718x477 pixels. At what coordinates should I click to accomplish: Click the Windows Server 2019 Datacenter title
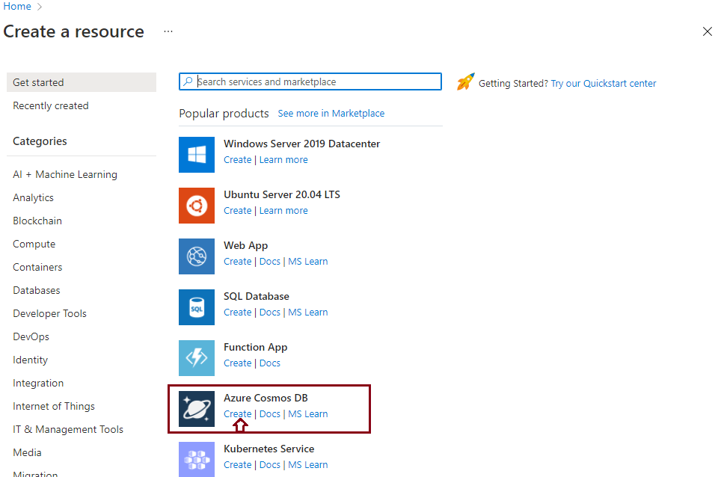(x=301, y=144)
